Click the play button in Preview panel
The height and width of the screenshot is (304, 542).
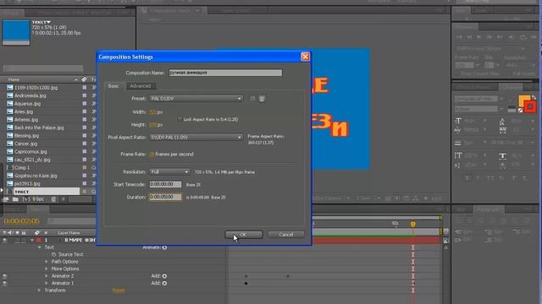(479, 37)
